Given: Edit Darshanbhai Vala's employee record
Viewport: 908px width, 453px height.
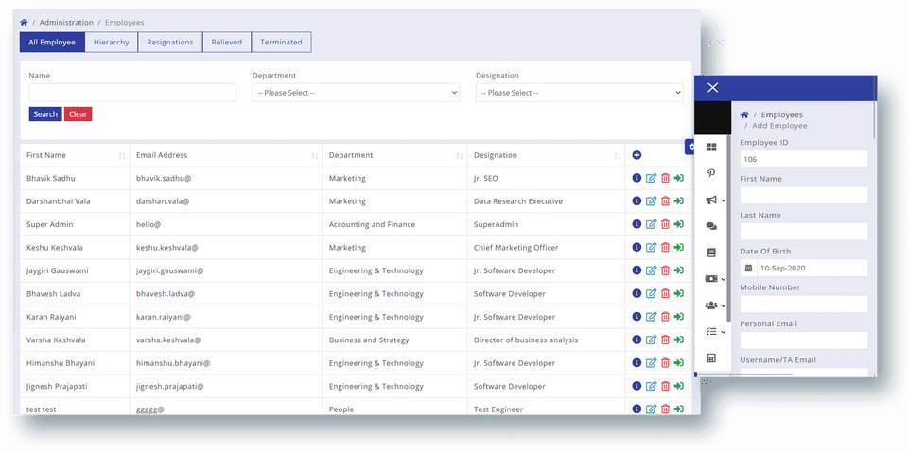Looking at the screenshot, I should (651, 200).
